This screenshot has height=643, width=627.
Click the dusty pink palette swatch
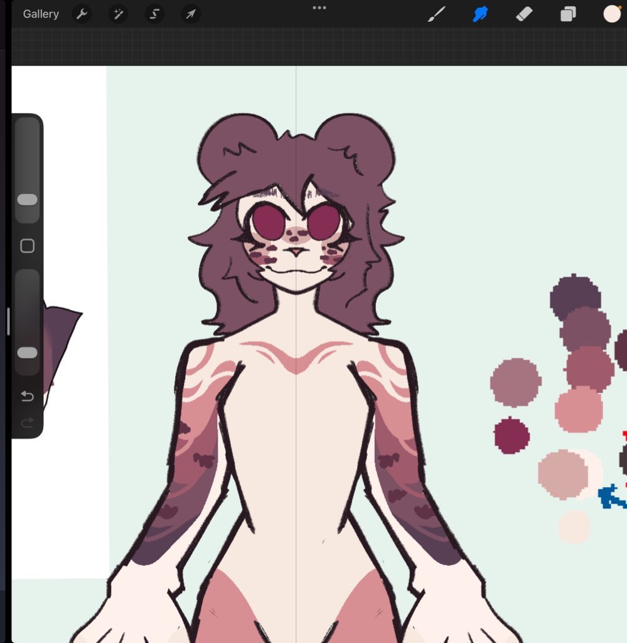562,475
